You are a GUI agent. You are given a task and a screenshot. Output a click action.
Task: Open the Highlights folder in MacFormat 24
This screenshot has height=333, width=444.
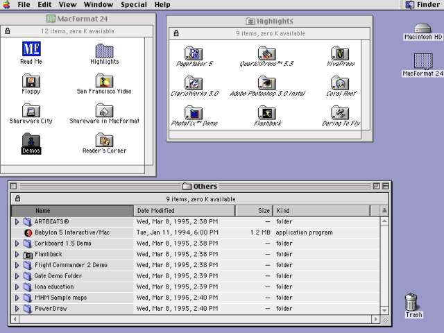pos(104,51)
